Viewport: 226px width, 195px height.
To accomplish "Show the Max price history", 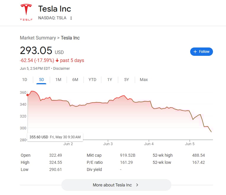I will click(x=144, y=80).
